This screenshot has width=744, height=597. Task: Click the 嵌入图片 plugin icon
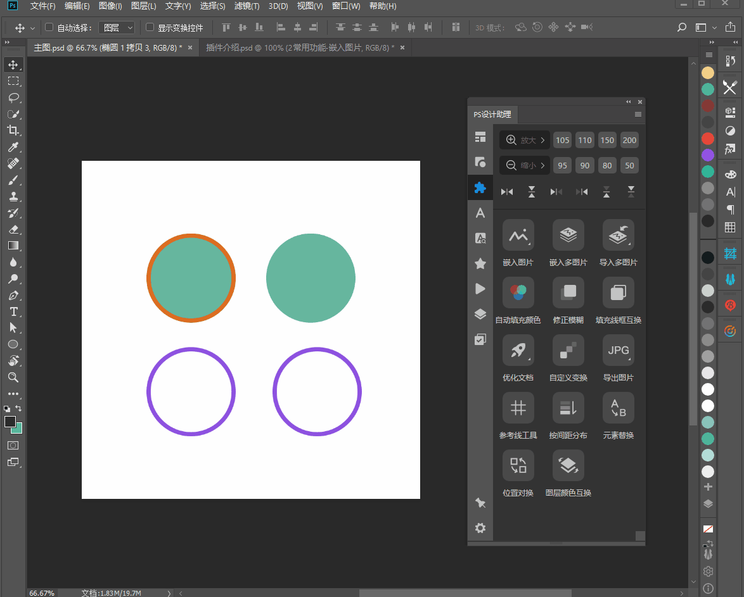click(x=518, y=236)
